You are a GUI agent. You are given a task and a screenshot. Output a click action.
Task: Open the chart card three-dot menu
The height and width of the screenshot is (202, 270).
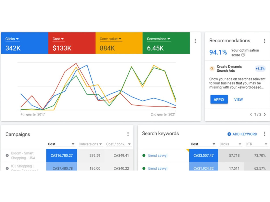coord(195,41)
